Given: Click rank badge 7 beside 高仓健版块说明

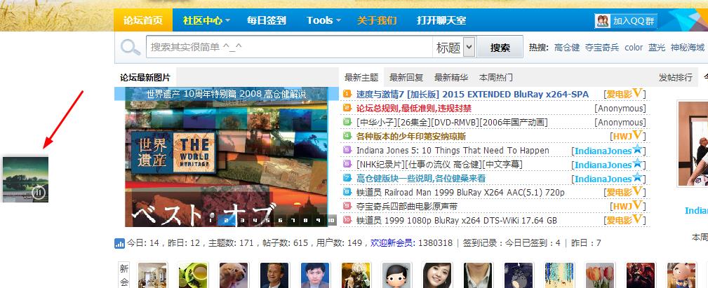Looking at the screenshot, I should pos(347,178).
